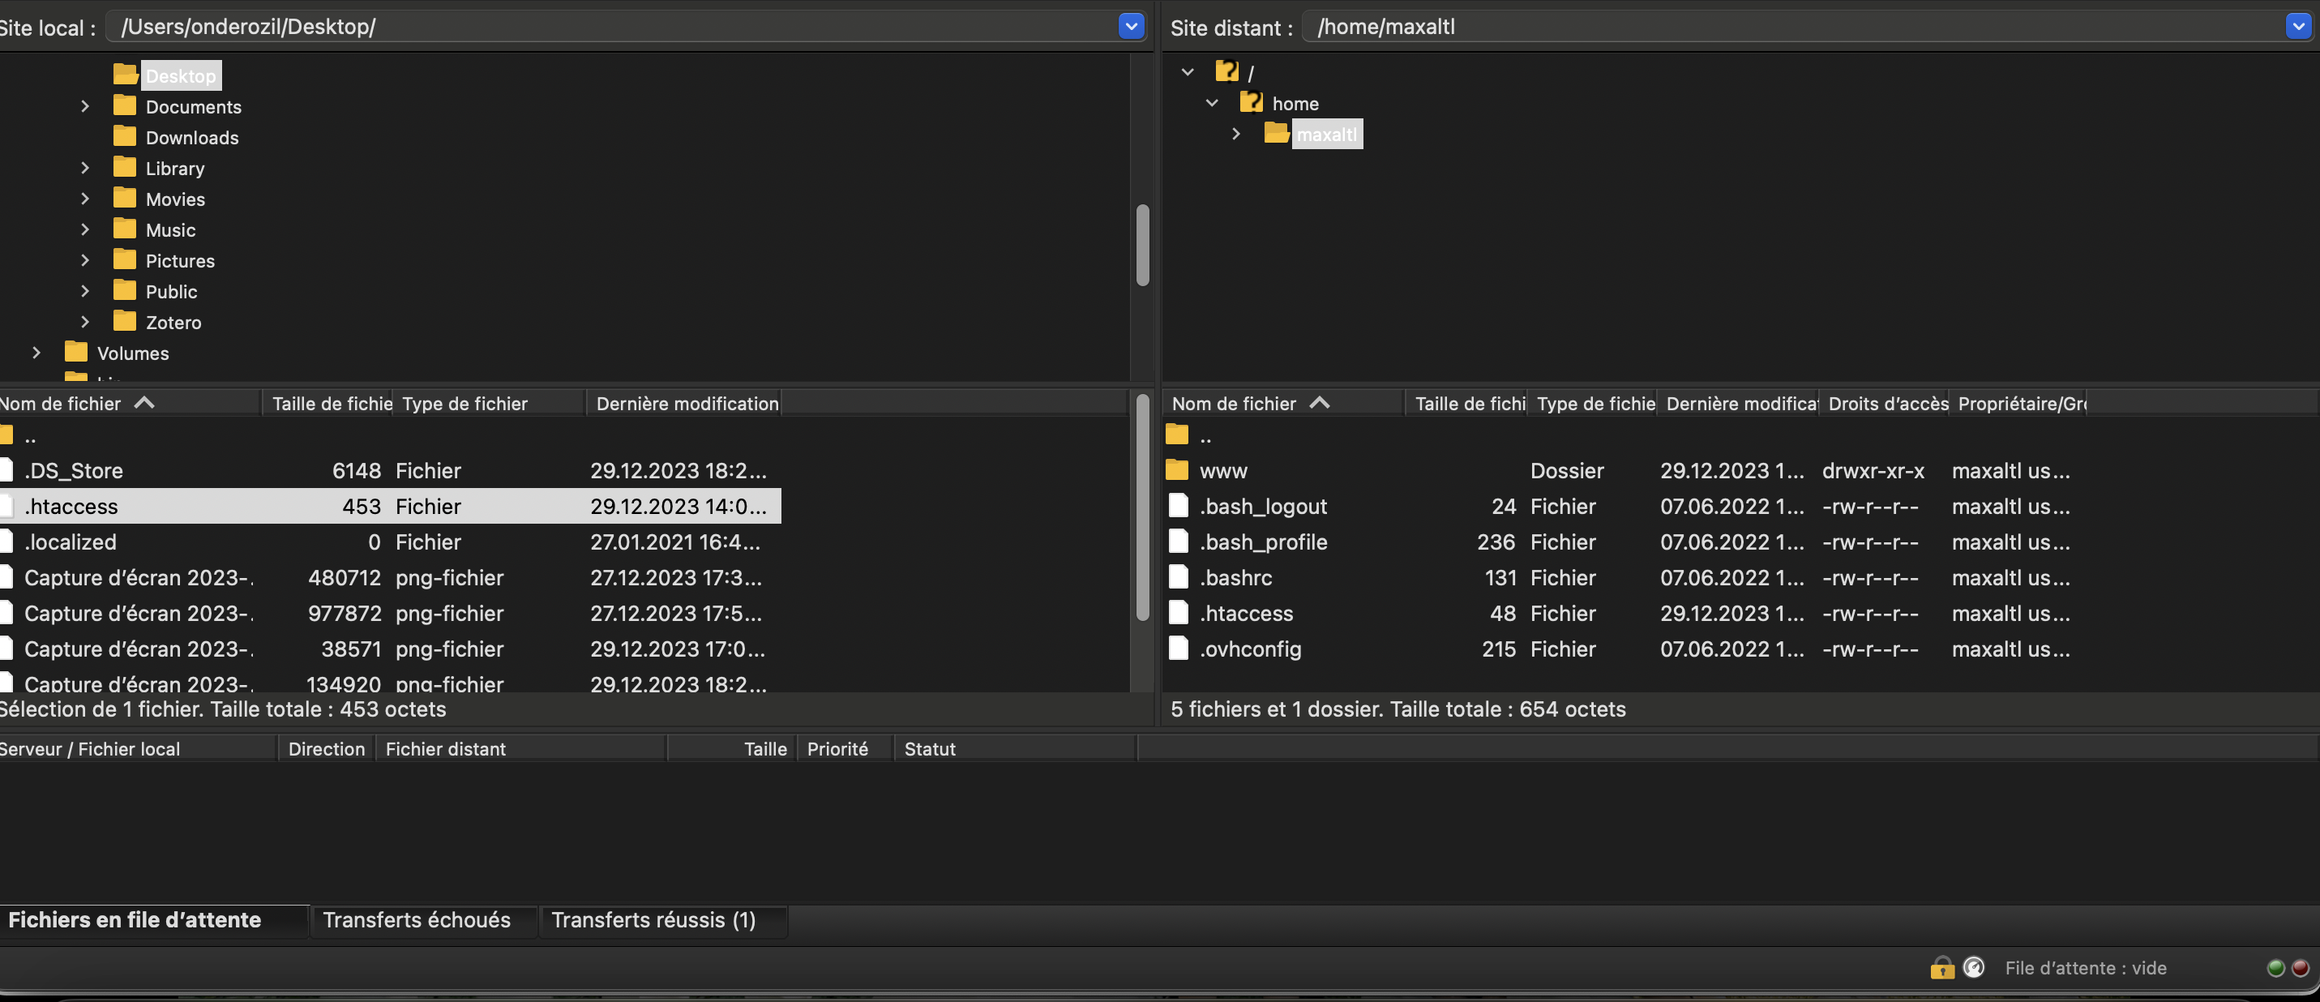Image resolution: width=2320 pixels, height=1002 pixels.
Task: Switch to Transferts échoués tab
Action: pos(416,920)
